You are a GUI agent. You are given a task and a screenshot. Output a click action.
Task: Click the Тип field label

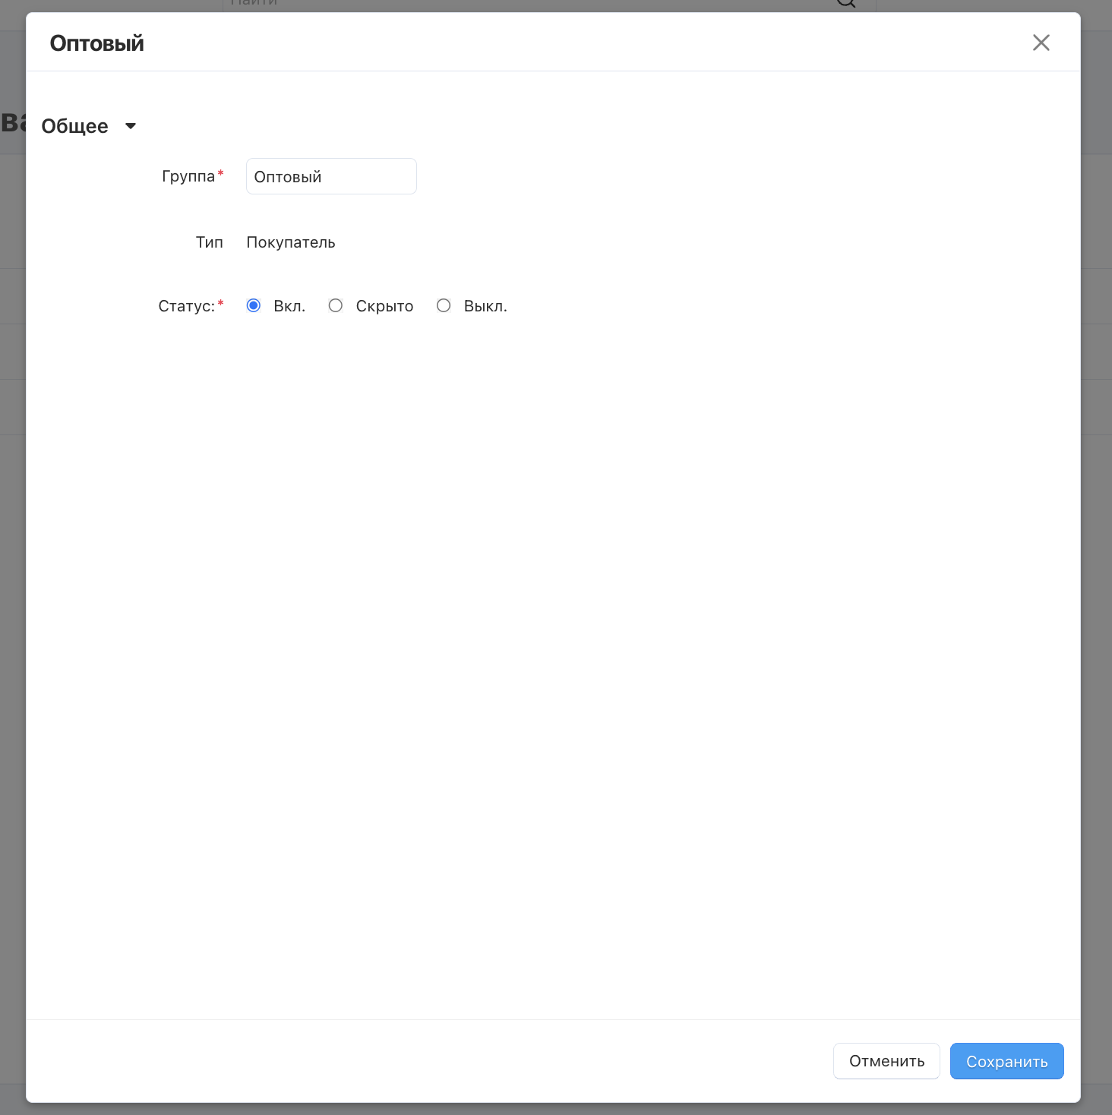(x=210, y=242)
